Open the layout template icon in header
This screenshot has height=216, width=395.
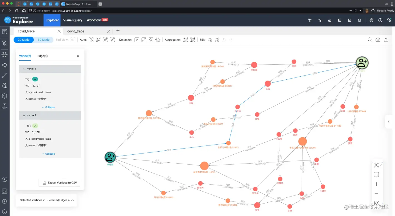point(350,20)
